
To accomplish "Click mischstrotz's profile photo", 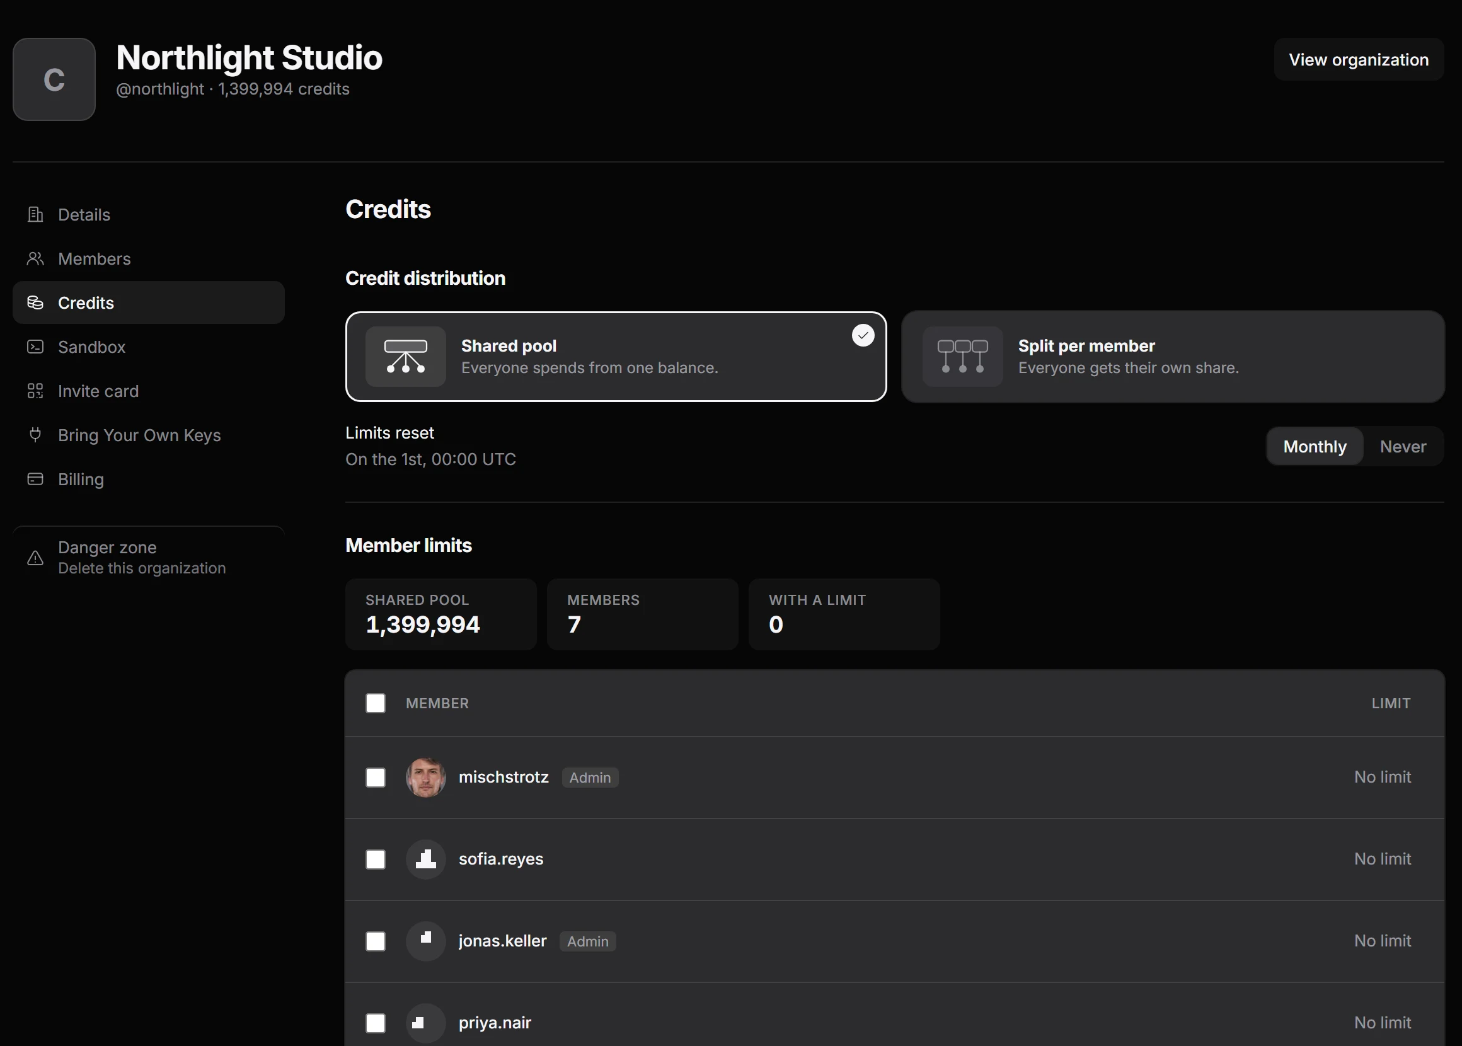I will point(426,778).
